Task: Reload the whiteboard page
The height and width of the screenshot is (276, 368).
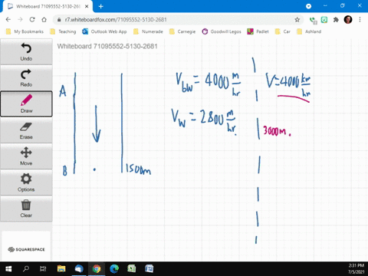Action: point(32,20)
